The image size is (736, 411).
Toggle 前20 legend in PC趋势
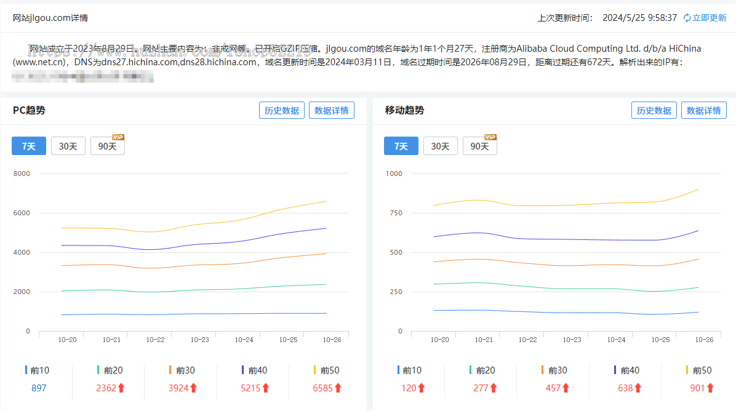(110, 370)
